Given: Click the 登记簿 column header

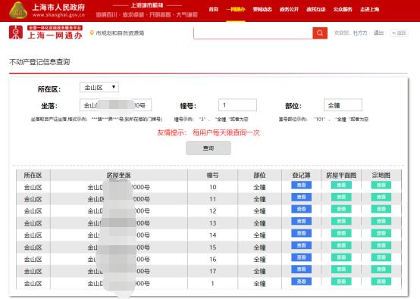Looking at the screenshot, I should click(x=301, y=175).
